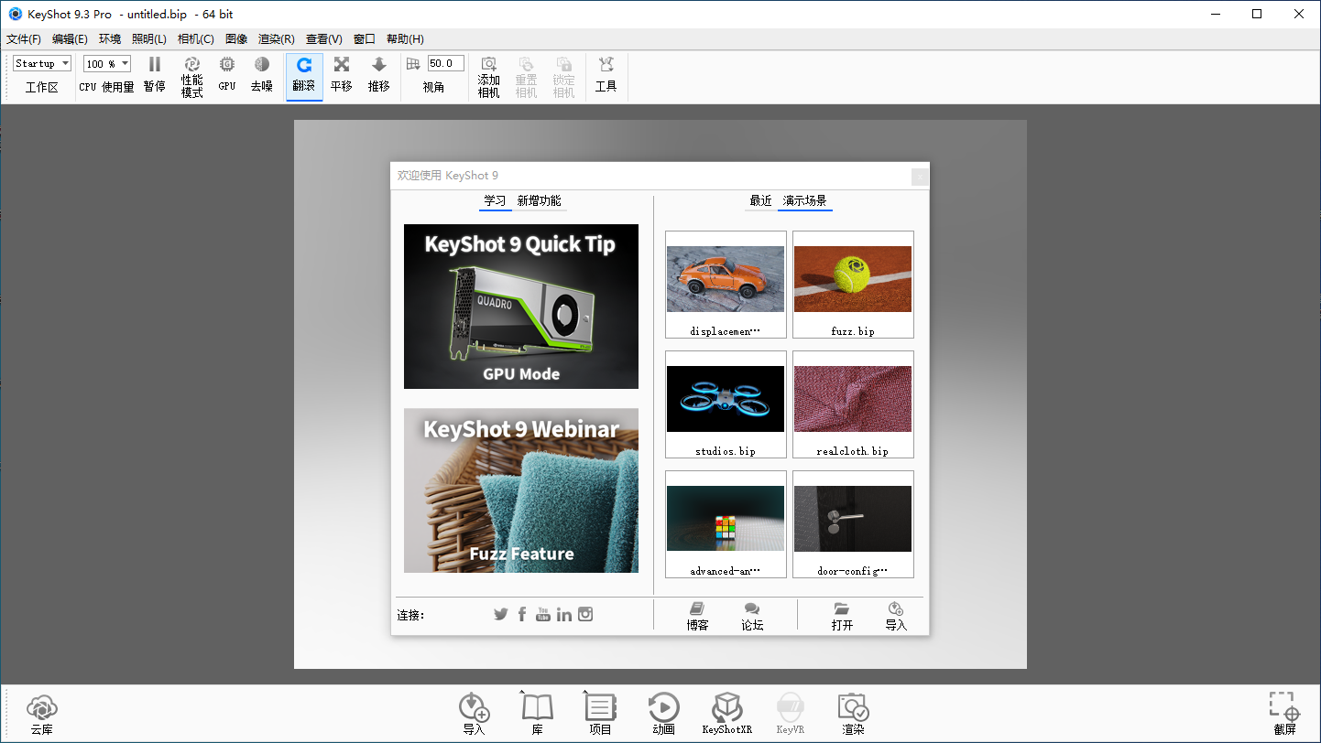The width and height of the screenshot is (1321, 743).
Task: Open the 查看(V) menu
Action: (324, 39)
